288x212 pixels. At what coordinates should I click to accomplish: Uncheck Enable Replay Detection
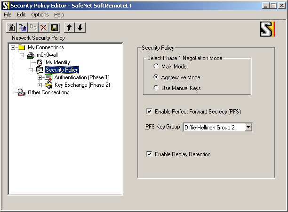coord(150,154)
